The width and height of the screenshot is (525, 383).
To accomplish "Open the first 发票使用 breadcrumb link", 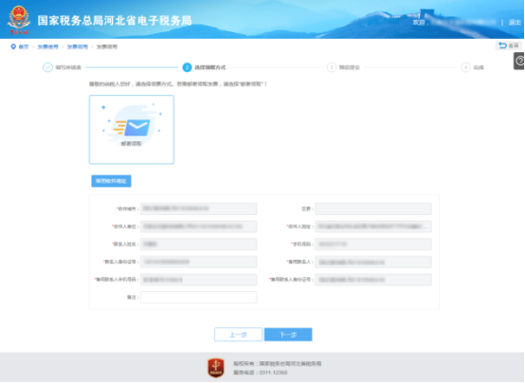I will pyautogui.click(x=48, y=46).
